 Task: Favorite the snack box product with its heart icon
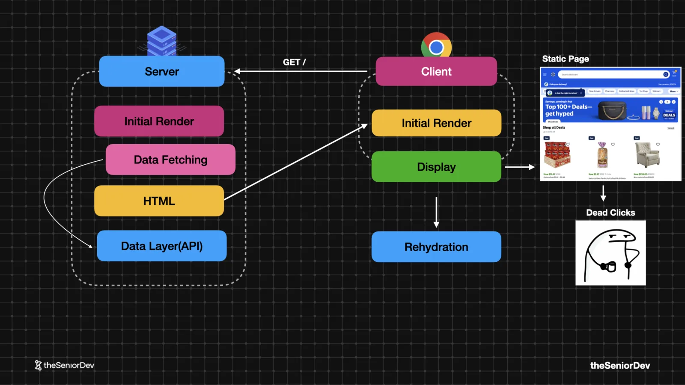[x=568, y=144]
